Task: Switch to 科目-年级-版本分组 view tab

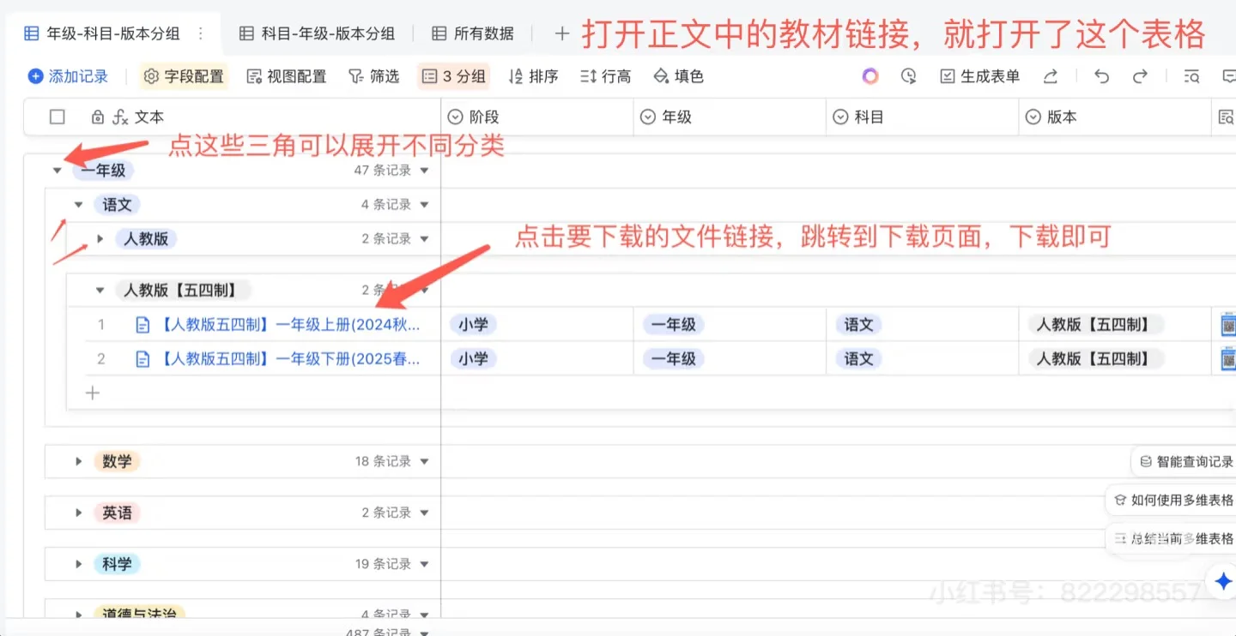Action: (317, 33)
